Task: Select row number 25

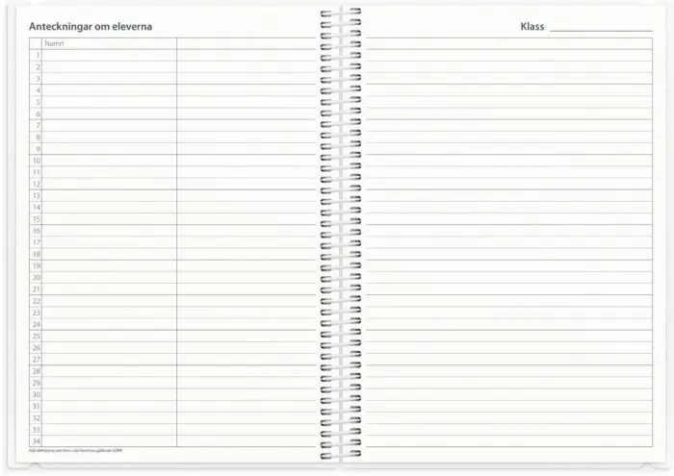Action: [37, 336]
